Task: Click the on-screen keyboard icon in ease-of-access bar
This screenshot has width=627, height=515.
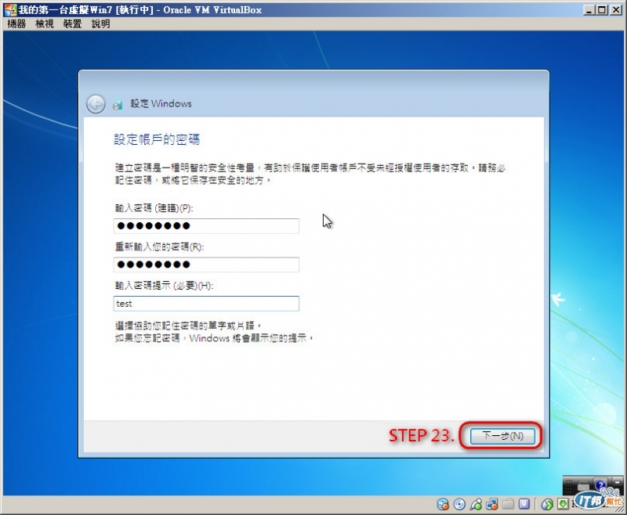Action: [583, 487]
